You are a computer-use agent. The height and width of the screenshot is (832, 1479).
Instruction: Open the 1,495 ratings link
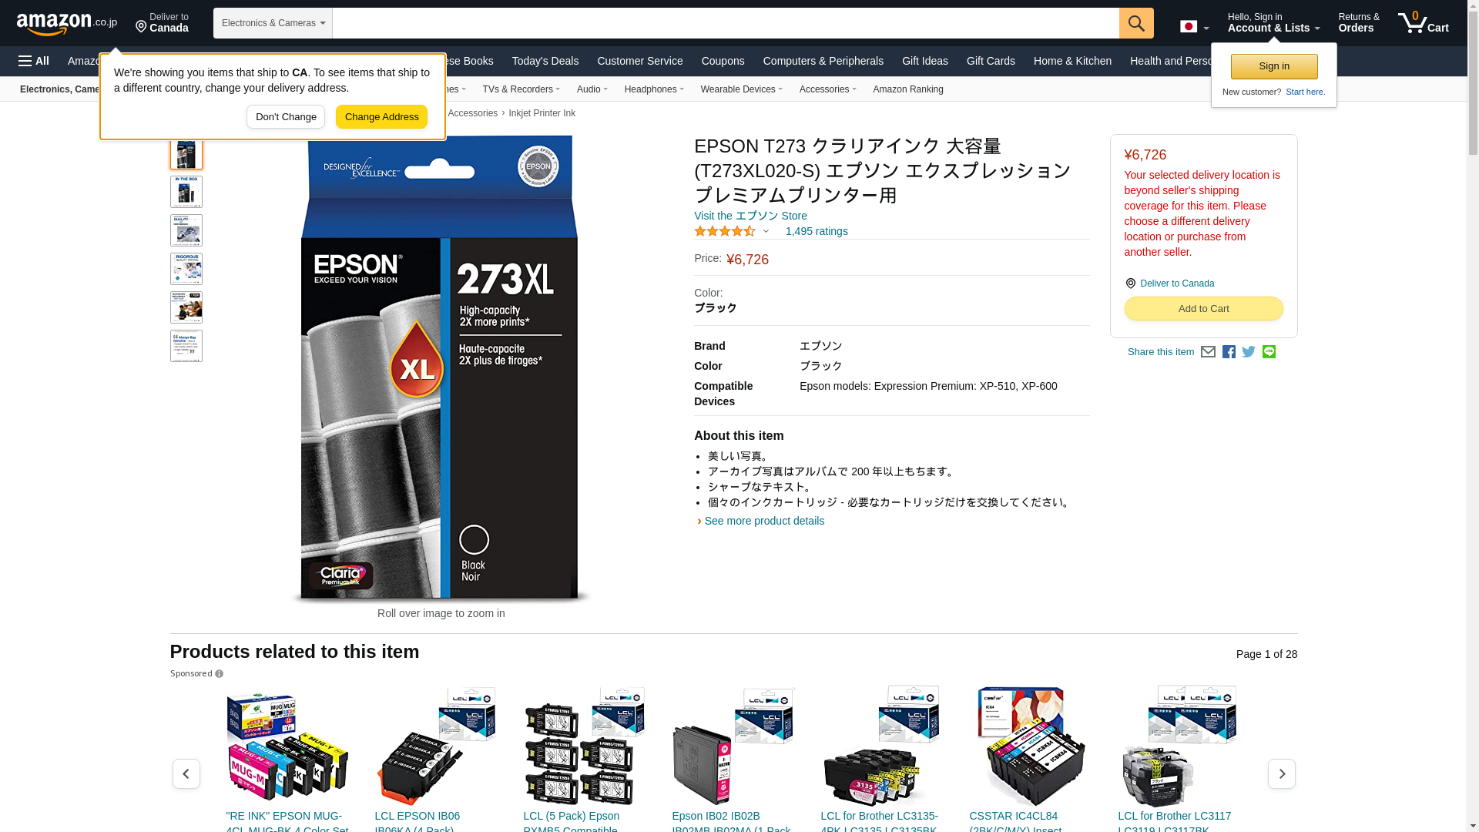click(817, 231)
